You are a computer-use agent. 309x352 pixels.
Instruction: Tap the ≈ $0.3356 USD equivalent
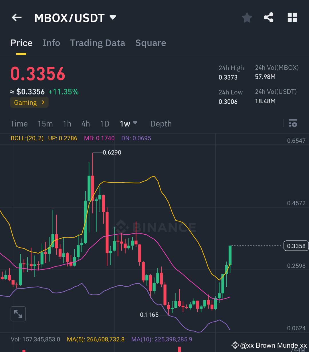(27, 92)
